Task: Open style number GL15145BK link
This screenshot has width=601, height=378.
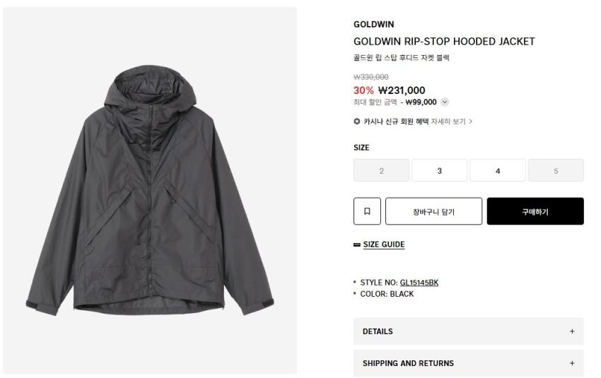Action: (419, 283)
